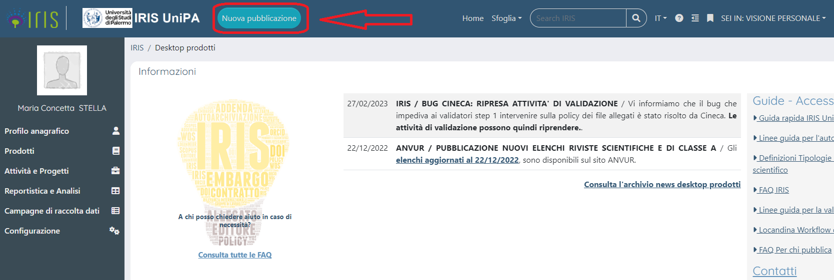Screen dimensions: 834x280
Task: Click the Configurazione gears icon
Action: tap(114, 231)
